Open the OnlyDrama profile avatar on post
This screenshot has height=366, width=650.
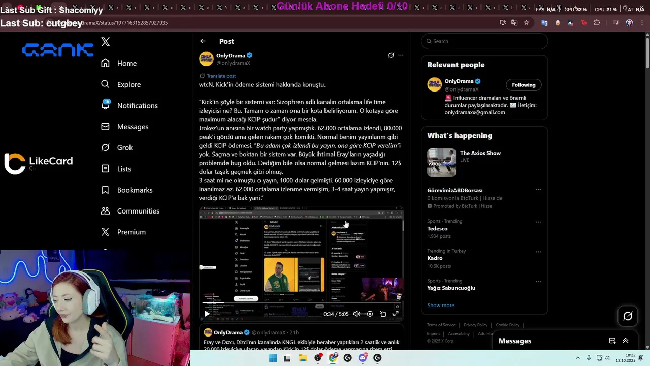(206, 59)
